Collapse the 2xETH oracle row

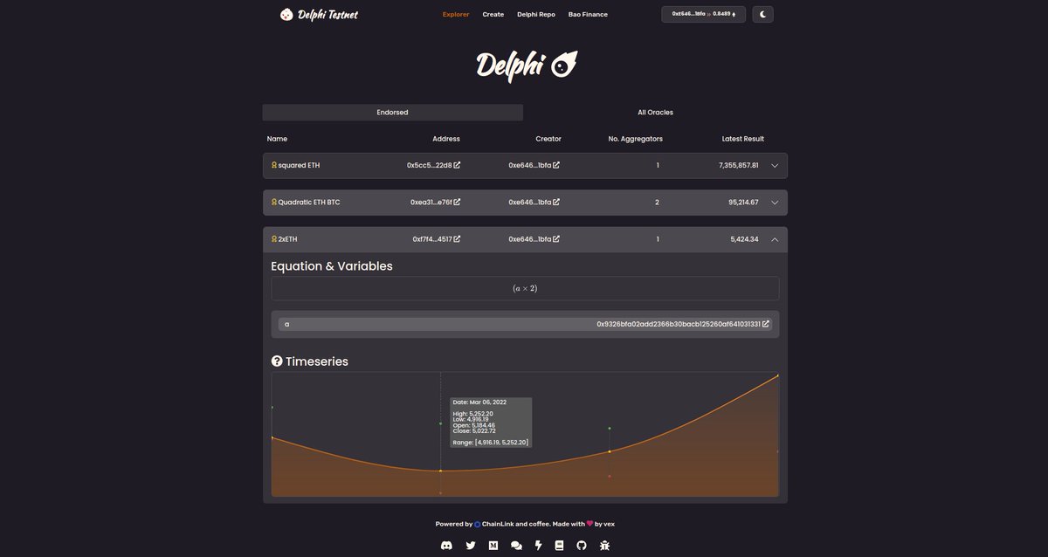[775, 238]
